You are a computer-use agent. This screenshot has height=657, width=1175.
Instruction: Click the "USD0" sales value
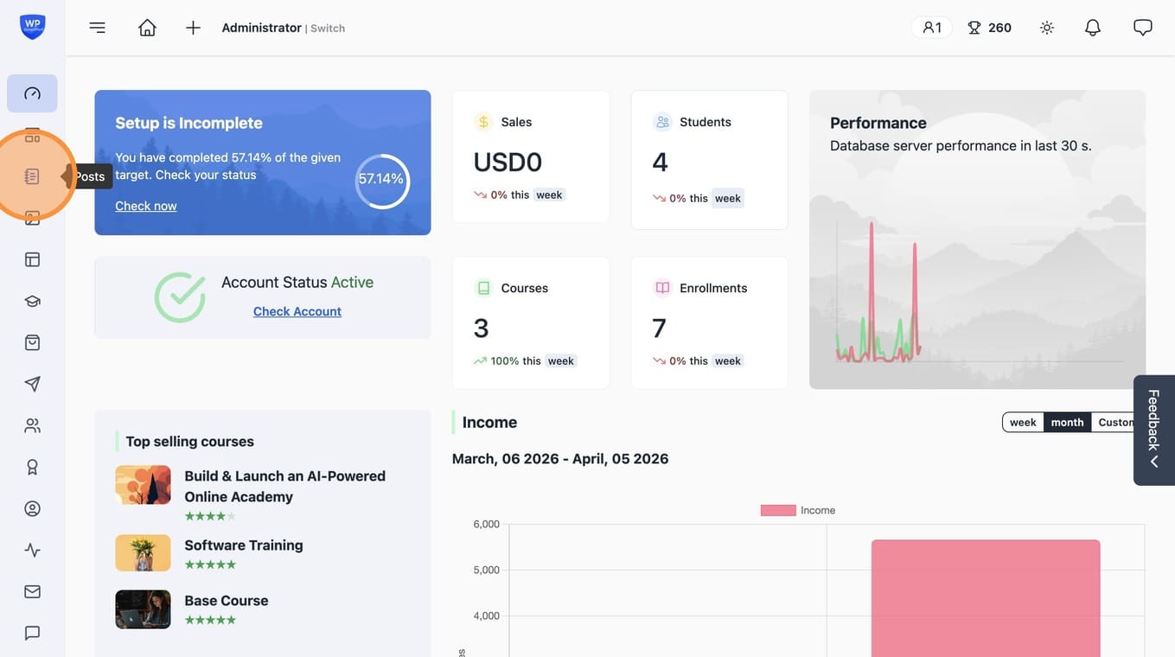click(x=508, y=162)
